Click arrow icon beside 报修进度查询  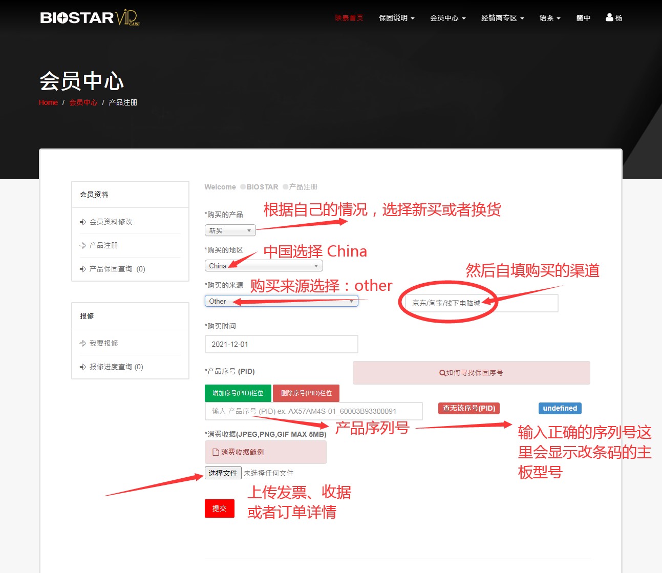[x=83, y=367]
